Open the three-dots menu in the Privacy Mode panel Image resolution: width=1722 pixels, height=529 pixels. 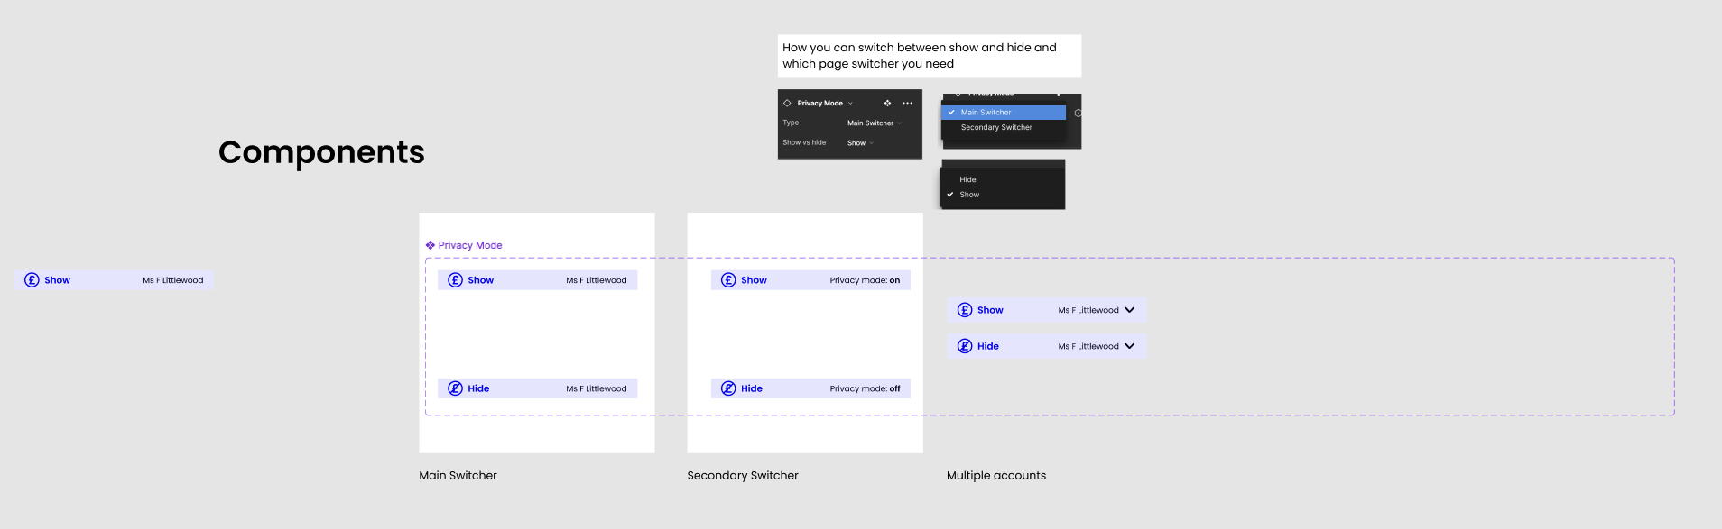coord(908,104)
